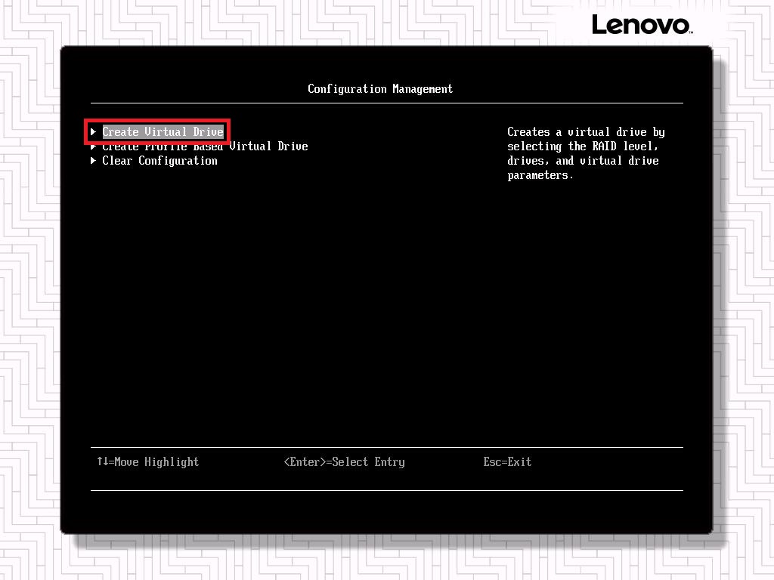Click the word Configuration in the Clear entry
774x580 pixels.
(178, 161)
